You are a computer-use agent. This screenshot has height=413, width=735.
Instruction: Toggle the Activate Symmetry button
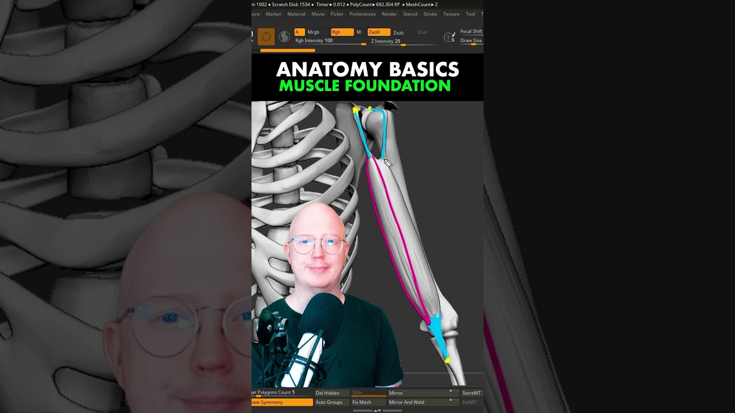(282, 402)
